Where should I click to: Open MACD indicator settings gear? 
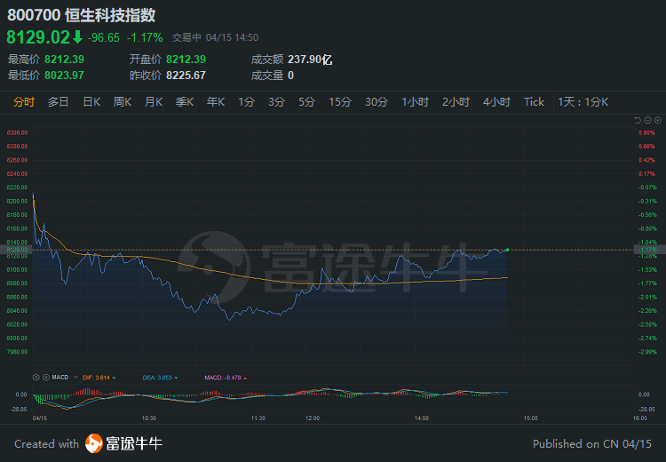36,378
